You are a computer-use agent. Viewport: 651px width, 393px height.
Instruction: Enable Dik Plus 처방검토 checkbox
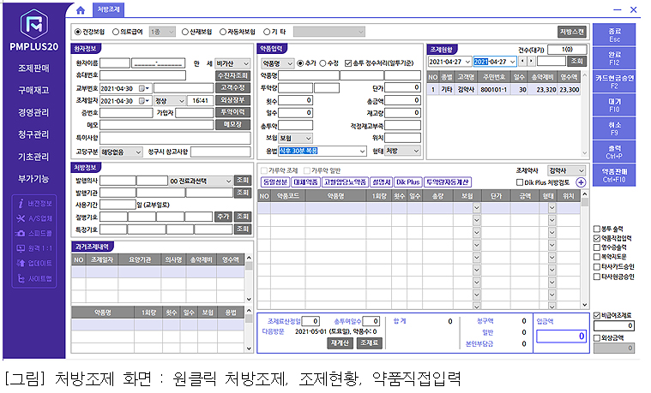point(519,182)
